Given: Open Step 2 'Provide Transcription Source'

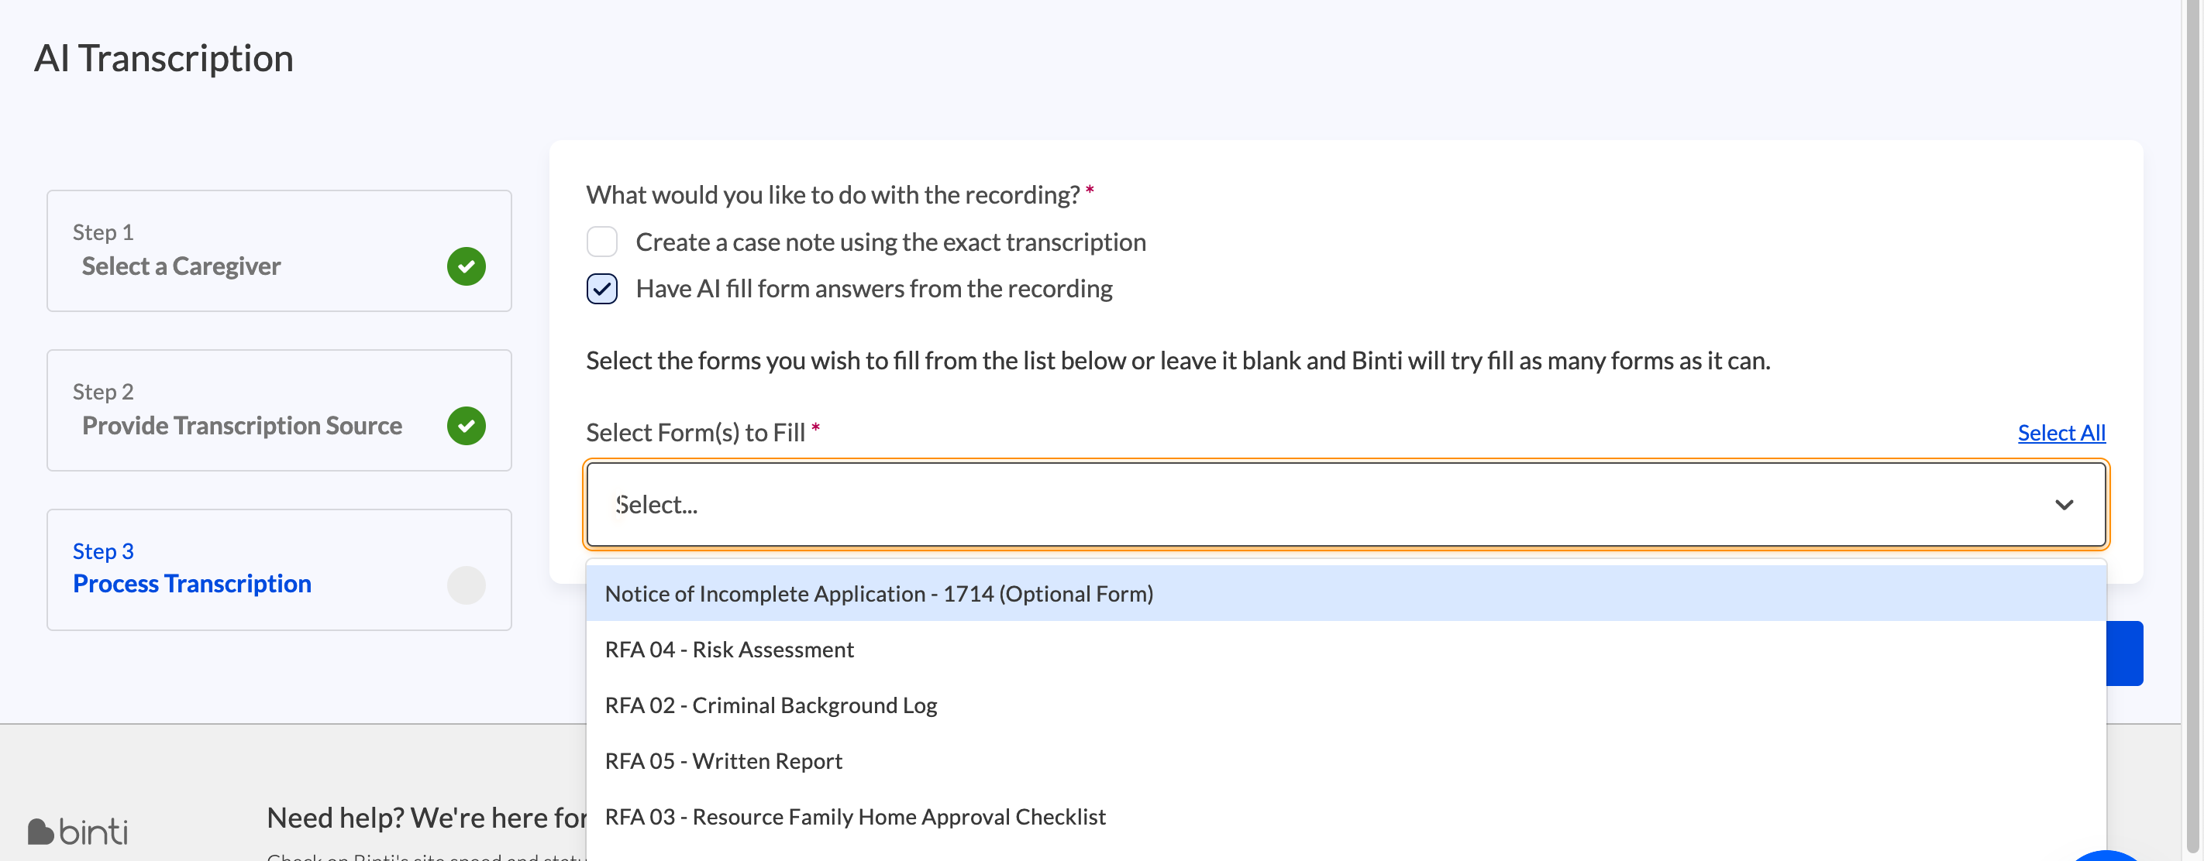Looking at the screenshot, I should (x=242, y=426).
